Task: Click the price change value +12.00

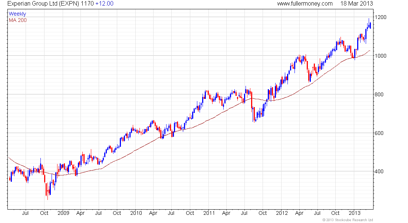Action: [104, 4]
